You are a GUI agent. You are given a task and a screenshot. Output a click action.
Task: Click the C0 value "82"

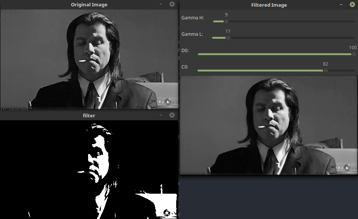point(326,64)
